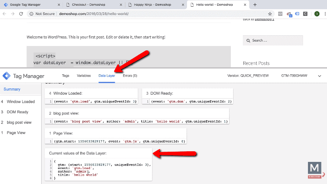Click the Welcome to WordPress paragraph

(x=96, y=37)
